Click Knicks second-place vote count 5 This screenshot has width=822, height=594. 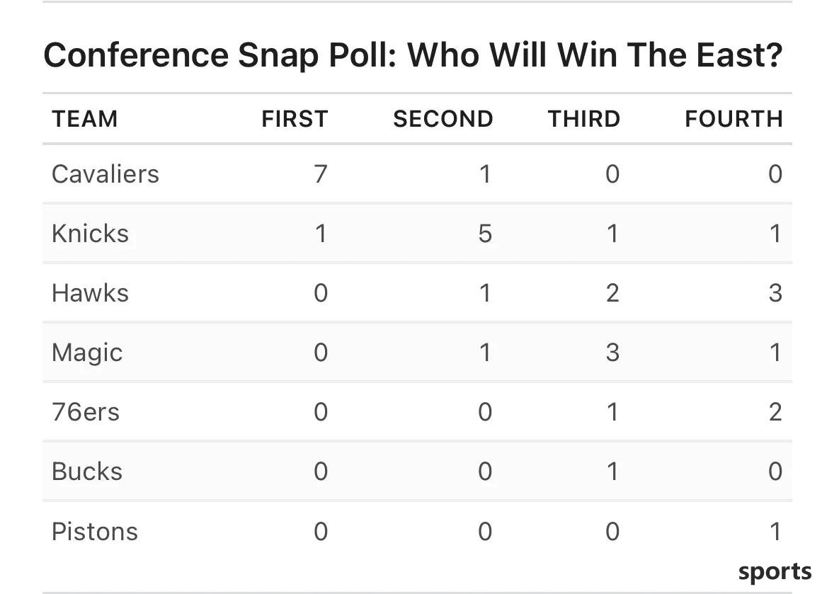tap(485, 234)
